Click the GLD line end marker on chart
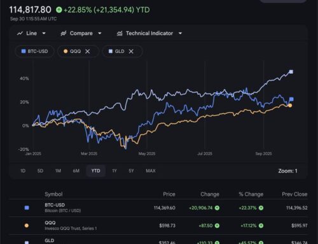The width and height of the screenshot is (318, 244). (291, 72)
